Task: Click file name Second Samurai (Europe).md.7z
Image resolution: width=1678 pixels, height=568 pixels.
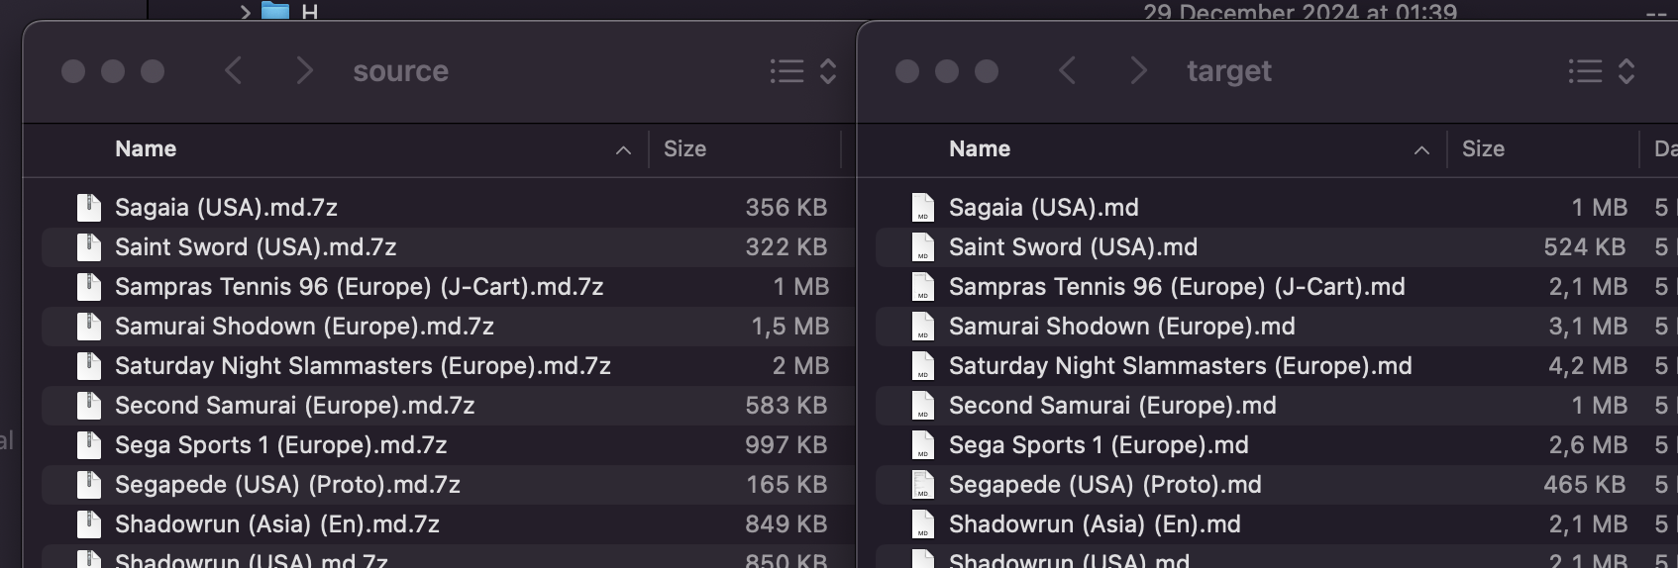Action: point(295,405)
